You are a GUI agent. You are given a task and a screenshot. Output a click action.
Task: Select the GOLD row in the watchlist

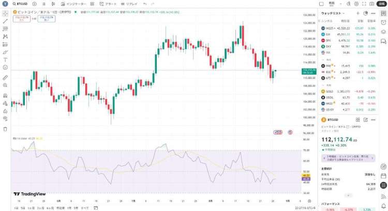(x=348, y=91)
